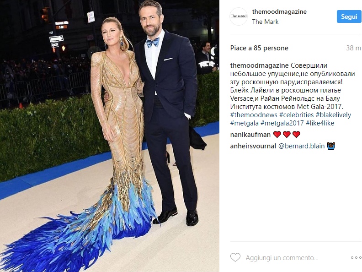Open the 38 m timestamp link
Viewport: 362px width, 272px height.
pyautogui.click(x=353, y=48)
